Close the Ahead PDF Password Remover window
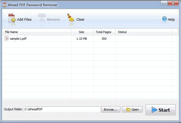 click(173, 3)
